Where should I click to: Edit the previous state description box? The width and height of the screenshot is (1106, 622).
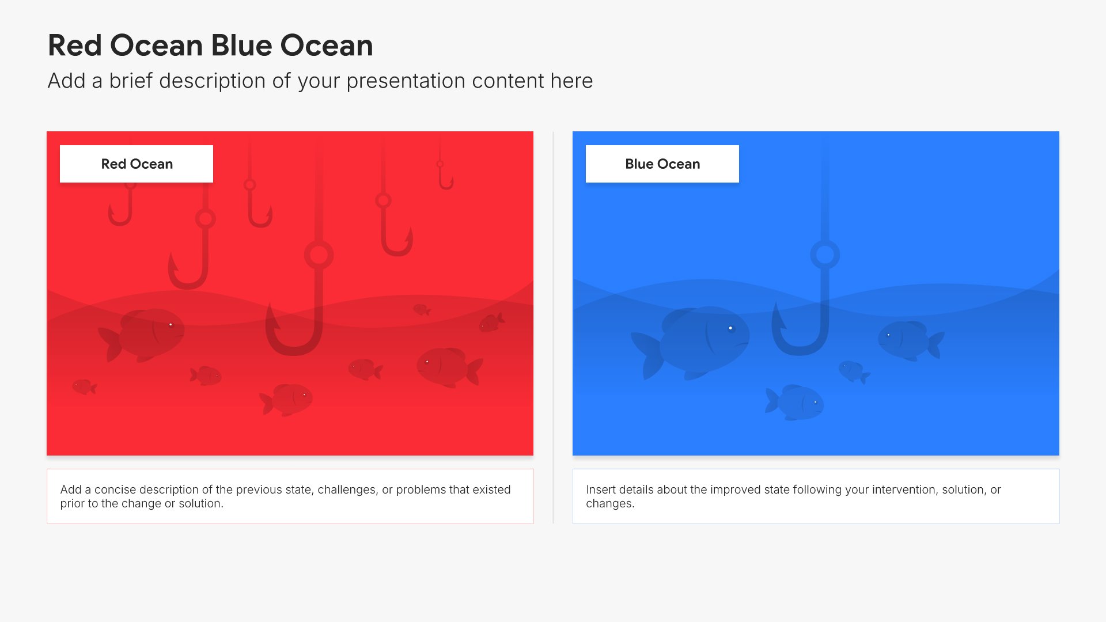pyautogui.click(x=290, y=496)
